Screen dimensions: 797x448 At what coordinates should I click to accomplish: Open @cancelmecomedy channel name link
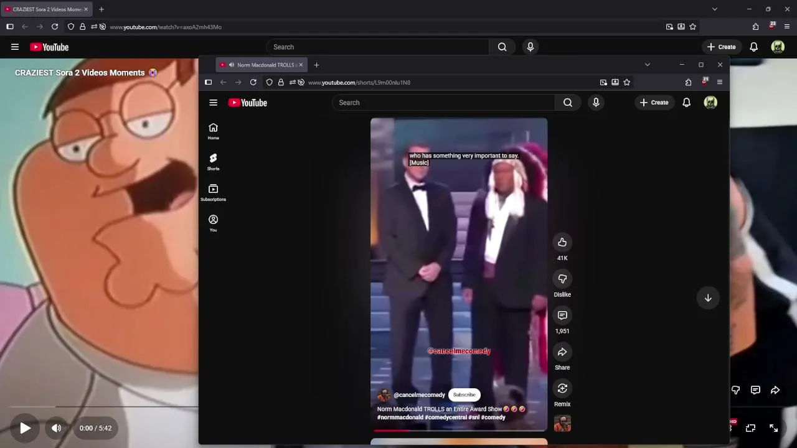point(419,395)
